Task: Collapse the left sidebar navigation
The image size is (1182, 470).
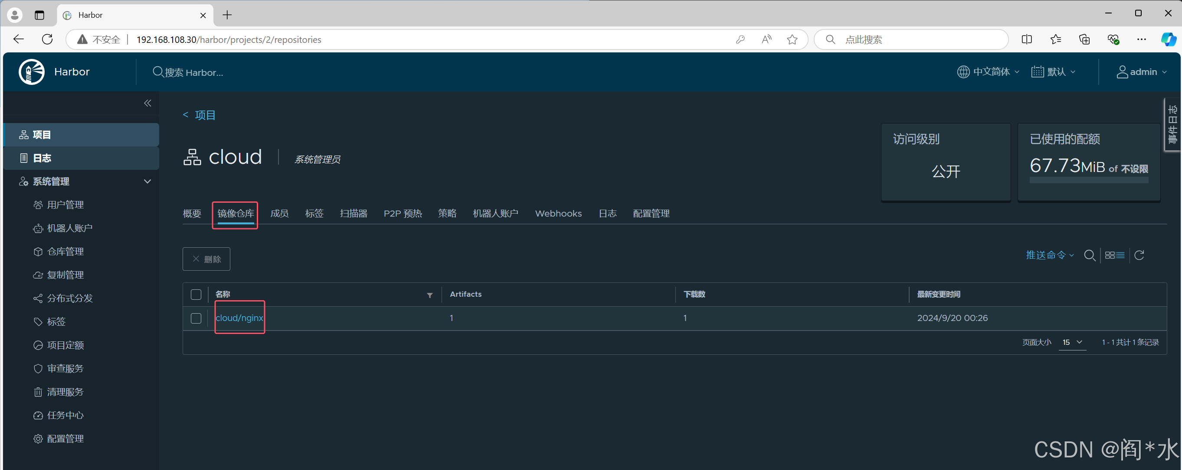Action: point(147,103)
